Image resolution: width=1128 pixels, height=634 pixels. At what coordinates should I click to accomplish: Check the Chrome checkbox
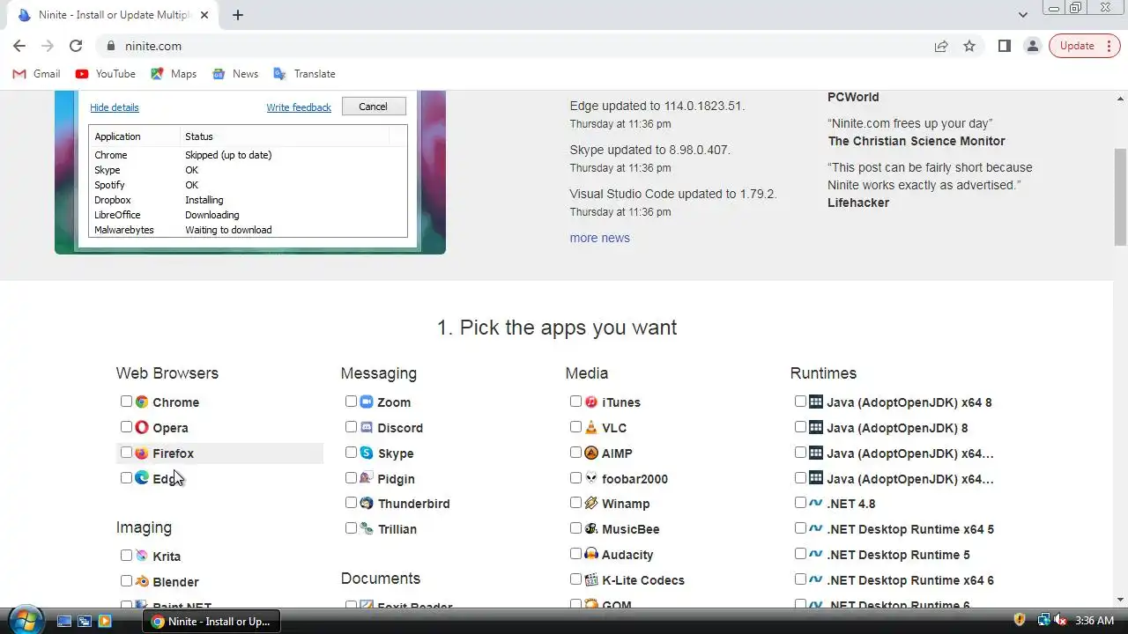pyautogui.click(x=126, y=402)
